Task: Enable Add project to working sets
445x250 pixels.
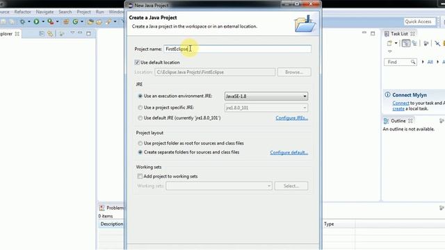Action: click(140, 176)
